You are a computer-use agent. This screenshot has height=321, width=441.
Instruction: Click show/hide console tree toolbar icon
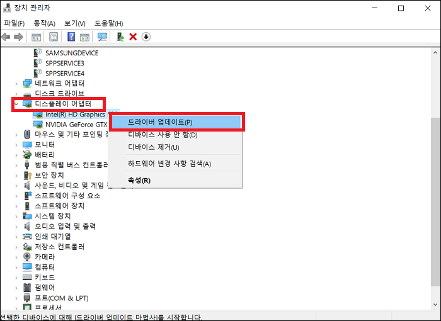tap(36, 37)
